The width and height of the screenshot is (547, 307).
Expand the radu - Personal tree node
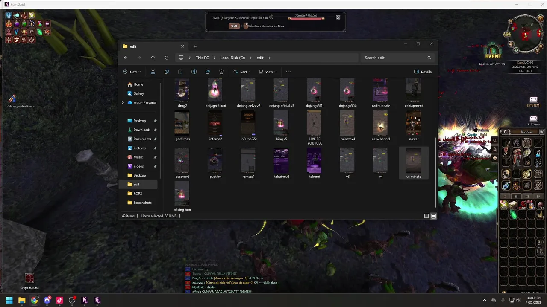click(x=123, y=102)
